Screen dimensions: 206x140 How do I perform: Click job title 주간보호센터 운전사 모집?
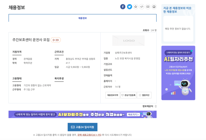(31, 40)
